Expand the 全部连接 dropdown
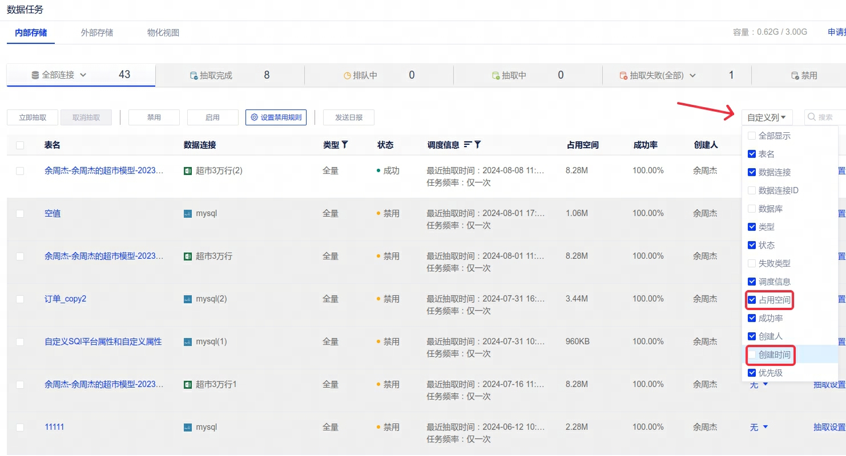The image size is (846, 456). click(83, 75)
